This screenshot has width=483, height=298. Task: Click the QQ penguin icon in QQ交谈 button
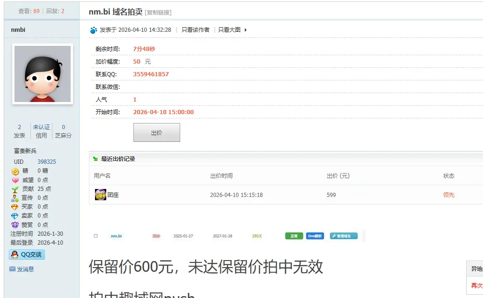[x=15, y=254]
